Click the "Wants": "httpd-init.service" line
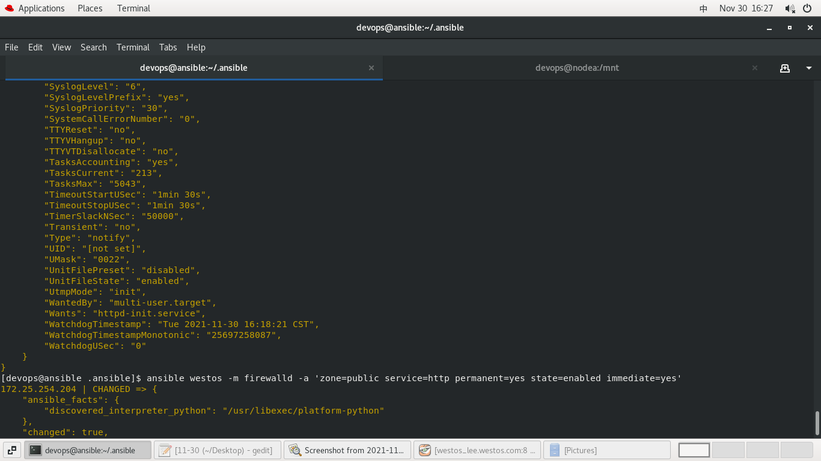 pyautogui.click(x=124, y=313)
